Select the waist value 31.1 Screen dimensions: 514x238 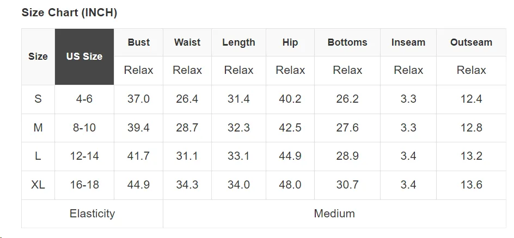pos(187,156)
